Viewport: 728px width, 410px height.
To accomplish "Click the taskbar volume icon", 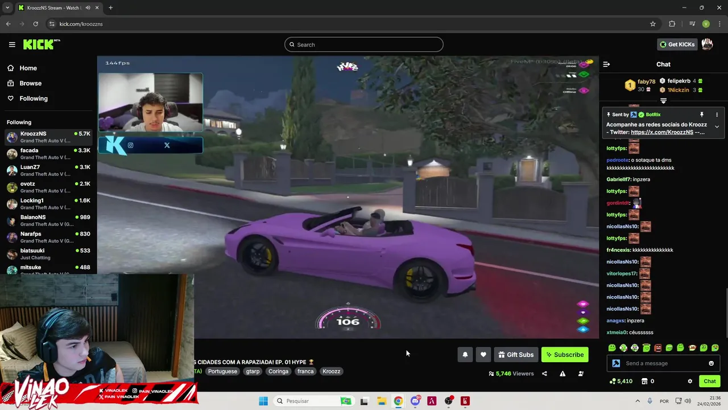I will click(x=688, y=401).
